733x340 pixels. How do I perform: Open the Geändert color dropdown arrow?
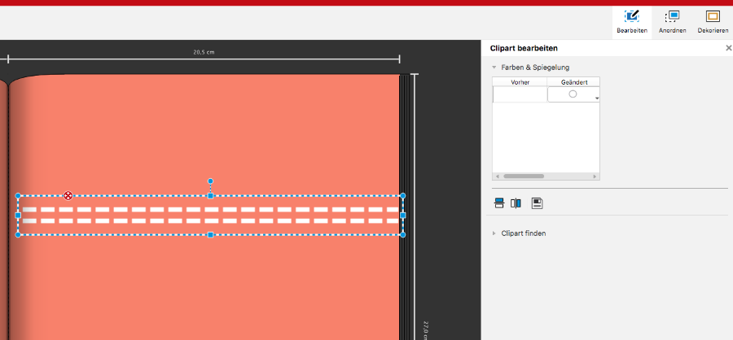pyautogui.click(x=597, y=98)
